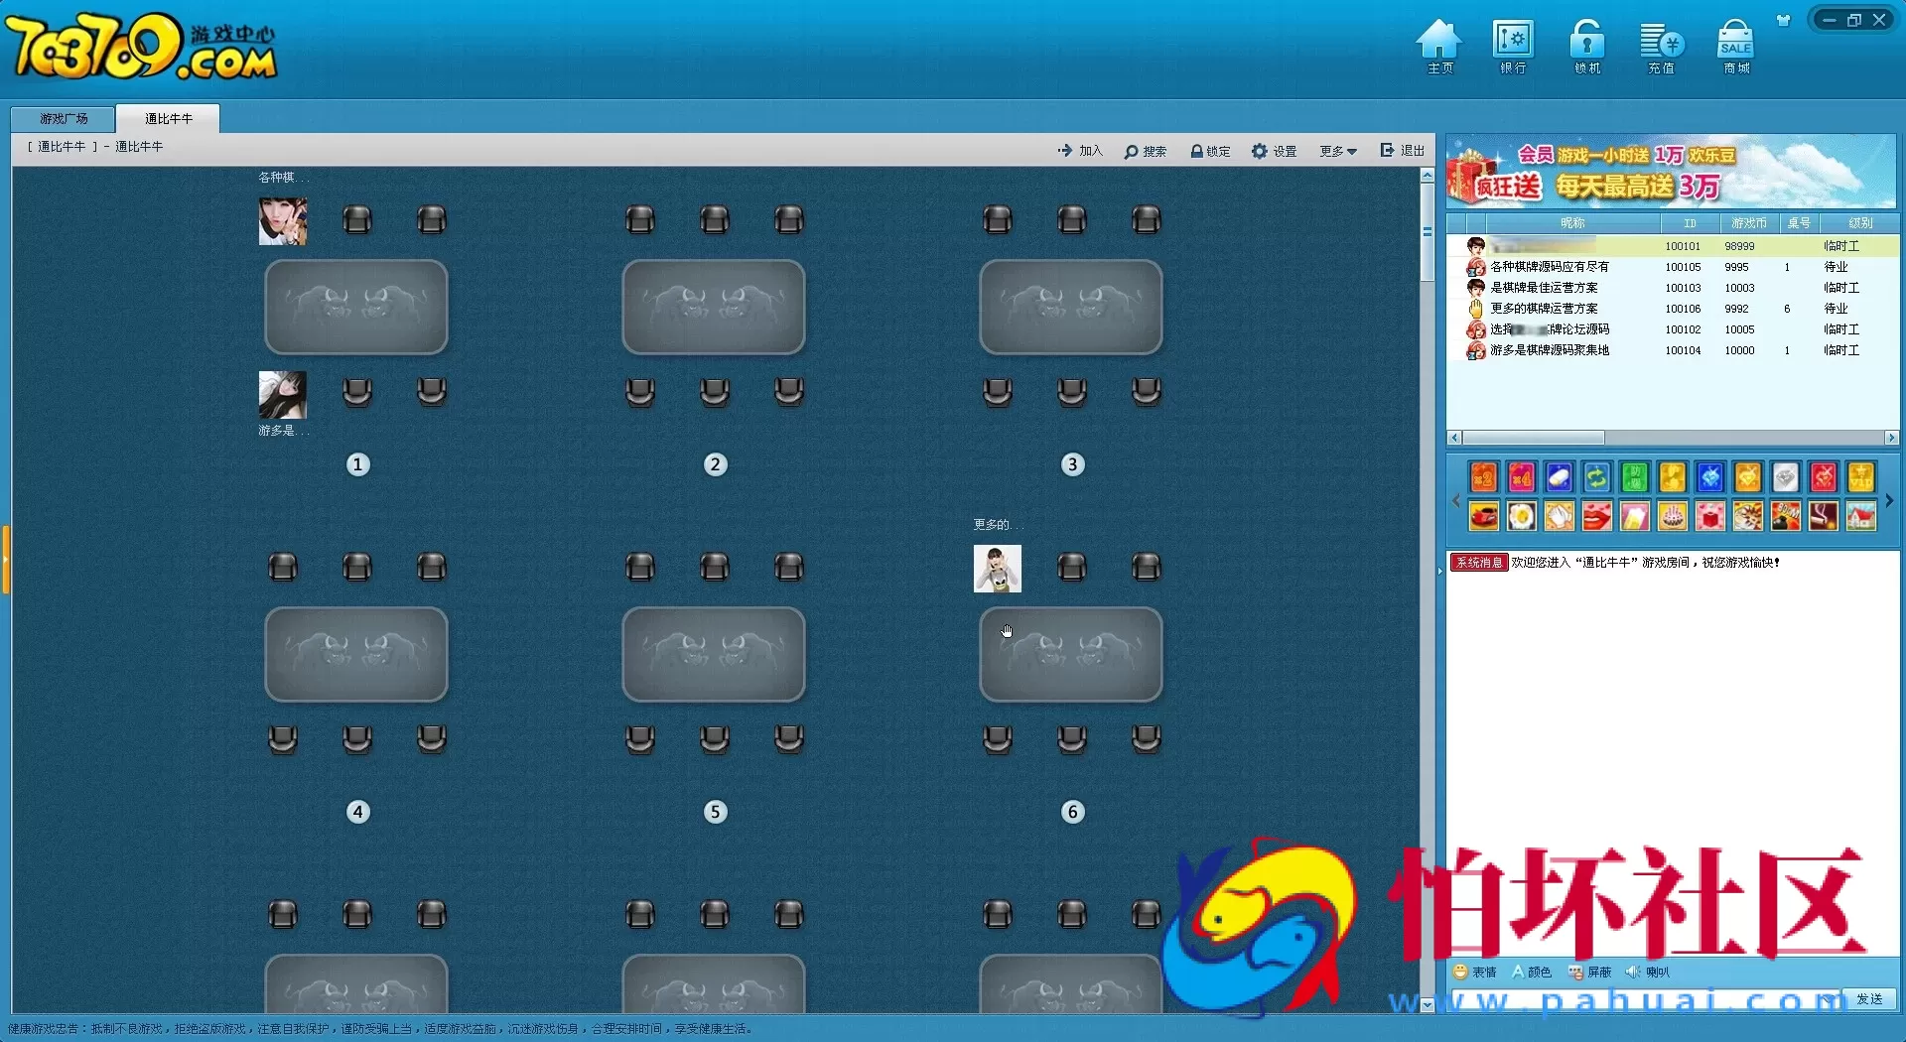This screenshot has height=1042, width=1906.
Task: Toggle the 喇叭 speaker option
Action: click(1648, 973)
